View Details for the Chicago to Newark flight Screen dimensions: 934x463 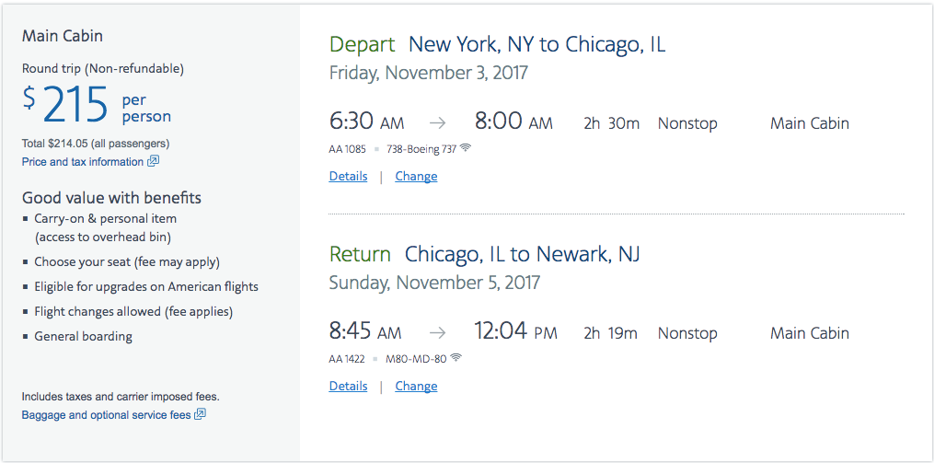pyautogui.click(x=348, y=387)
